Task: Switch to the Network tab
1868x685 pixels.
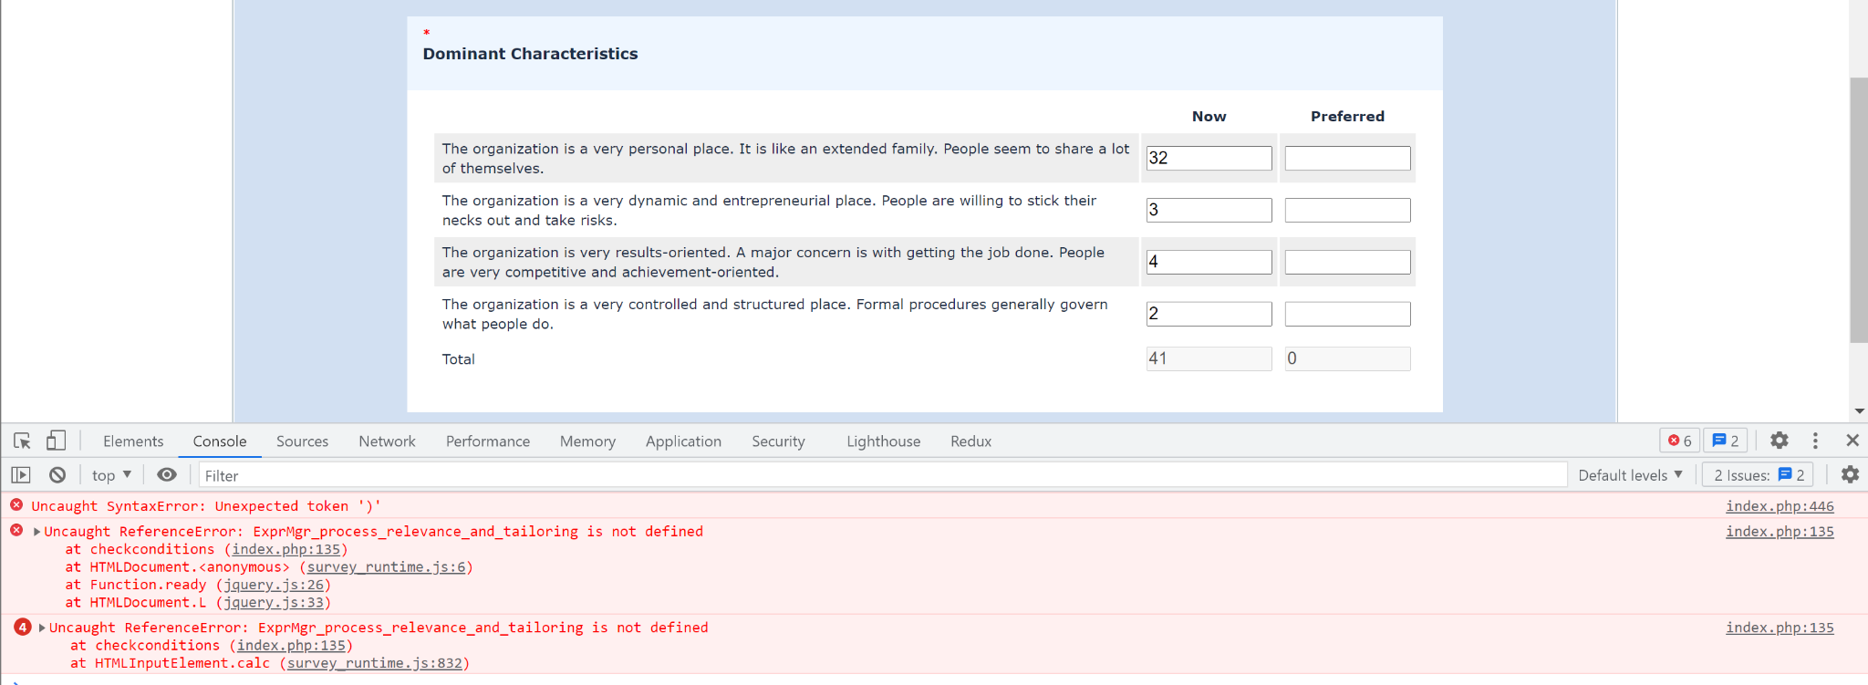Action: [387, 441]
